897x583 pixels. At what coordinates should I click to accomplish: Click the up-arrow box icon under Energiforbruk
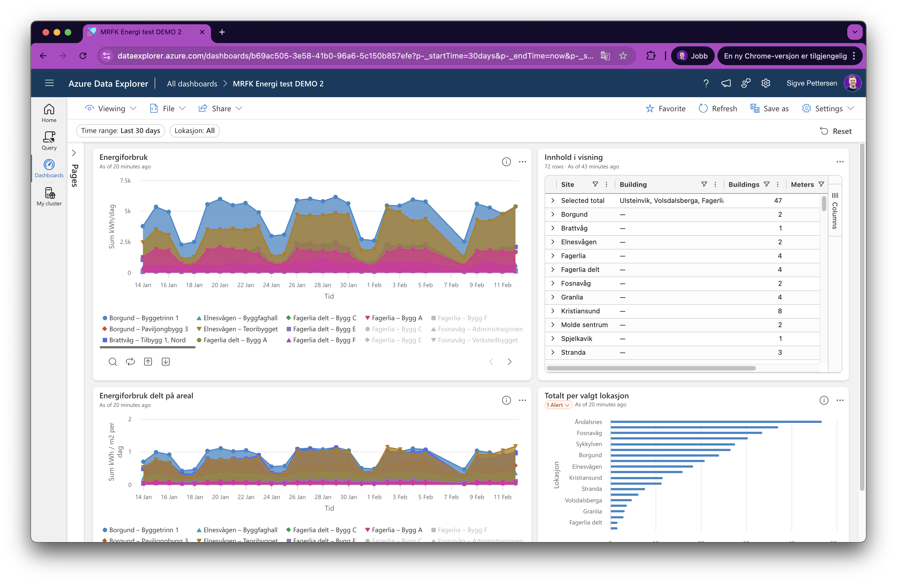(148, 362)
